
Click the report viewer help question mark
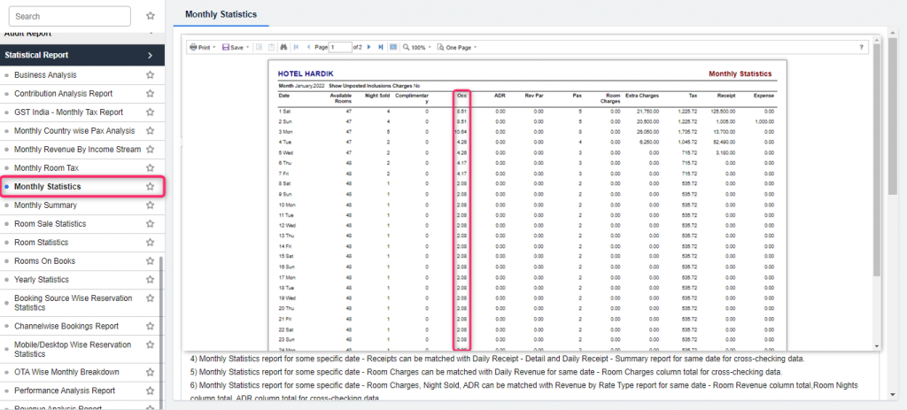(861, 48)
